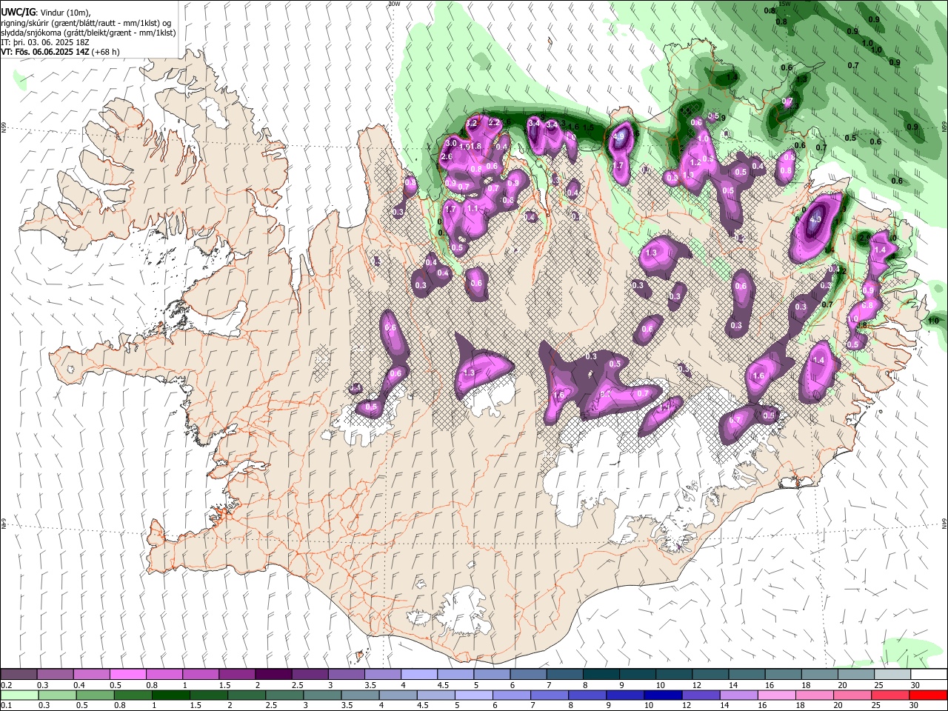Viewport: 948px width, 711px height.
Task: Click the 4.3 snowfall value in the east
Action: click(815, 219)
